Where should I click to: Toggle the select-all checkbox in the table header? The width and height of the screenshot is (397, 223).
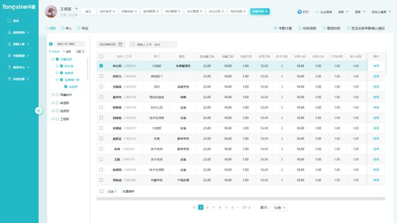pyautogui.click(x=101, y=56)
